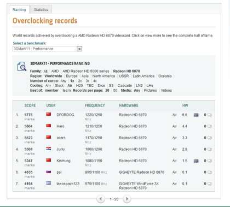
Task: Set region filter to Worldwide
Action: click(53, 76)
